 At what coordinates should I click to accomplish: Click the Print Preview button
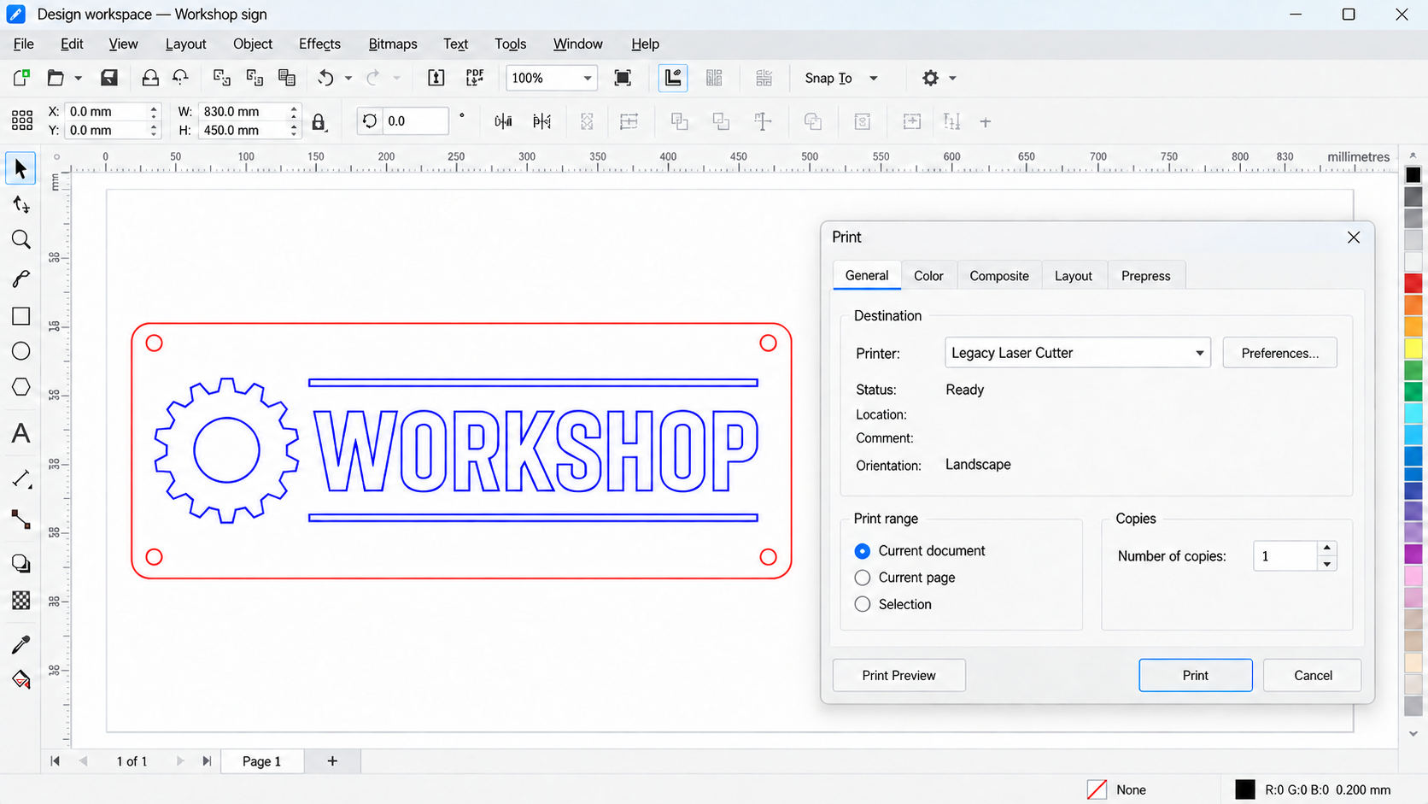[x=898, y=675]
